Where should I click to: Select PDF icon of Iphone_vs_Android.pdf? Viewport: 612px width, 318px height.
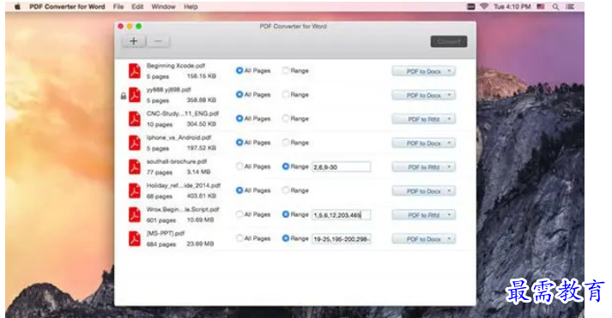tap(135, 143)
